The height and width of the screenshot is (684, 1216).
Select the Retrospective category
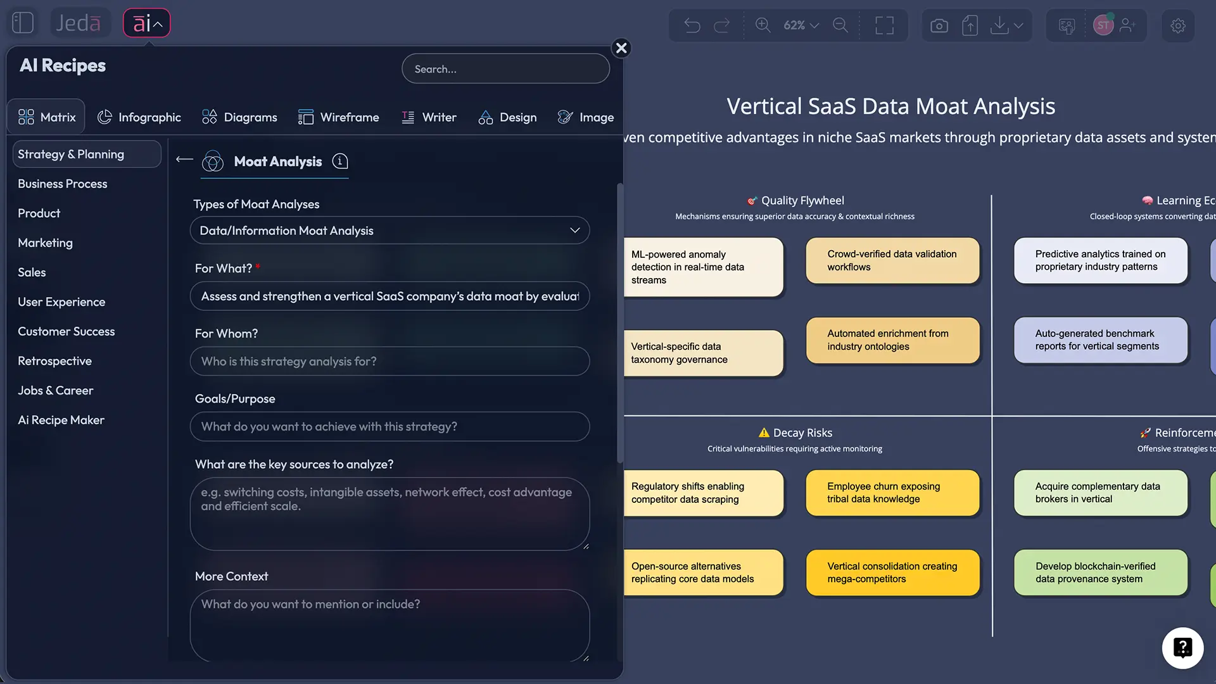coord(55,361)
